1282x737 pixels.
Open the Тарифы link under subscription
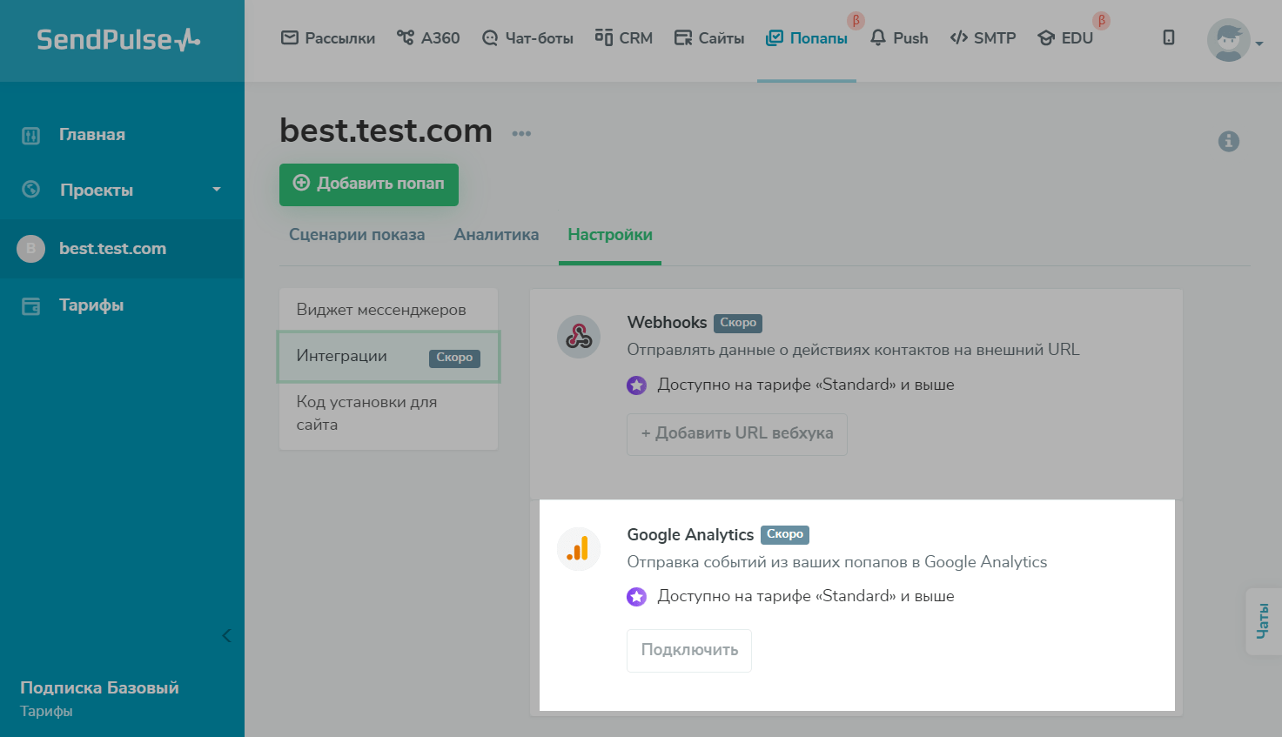pyautogui.click(x=46, y=711)
